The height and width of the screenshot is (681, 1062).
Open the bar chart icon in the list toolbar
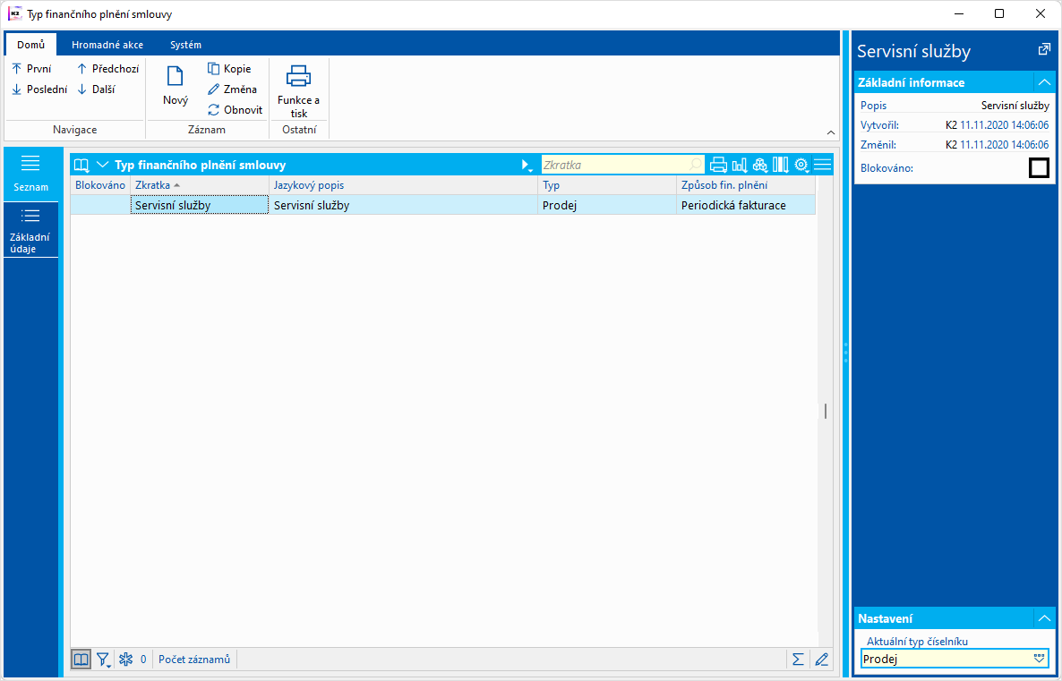click(740, 165)
